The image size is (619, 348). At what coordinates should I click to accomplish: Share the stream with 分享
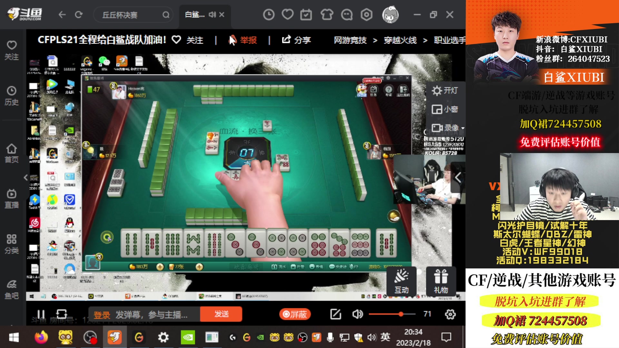296,40
